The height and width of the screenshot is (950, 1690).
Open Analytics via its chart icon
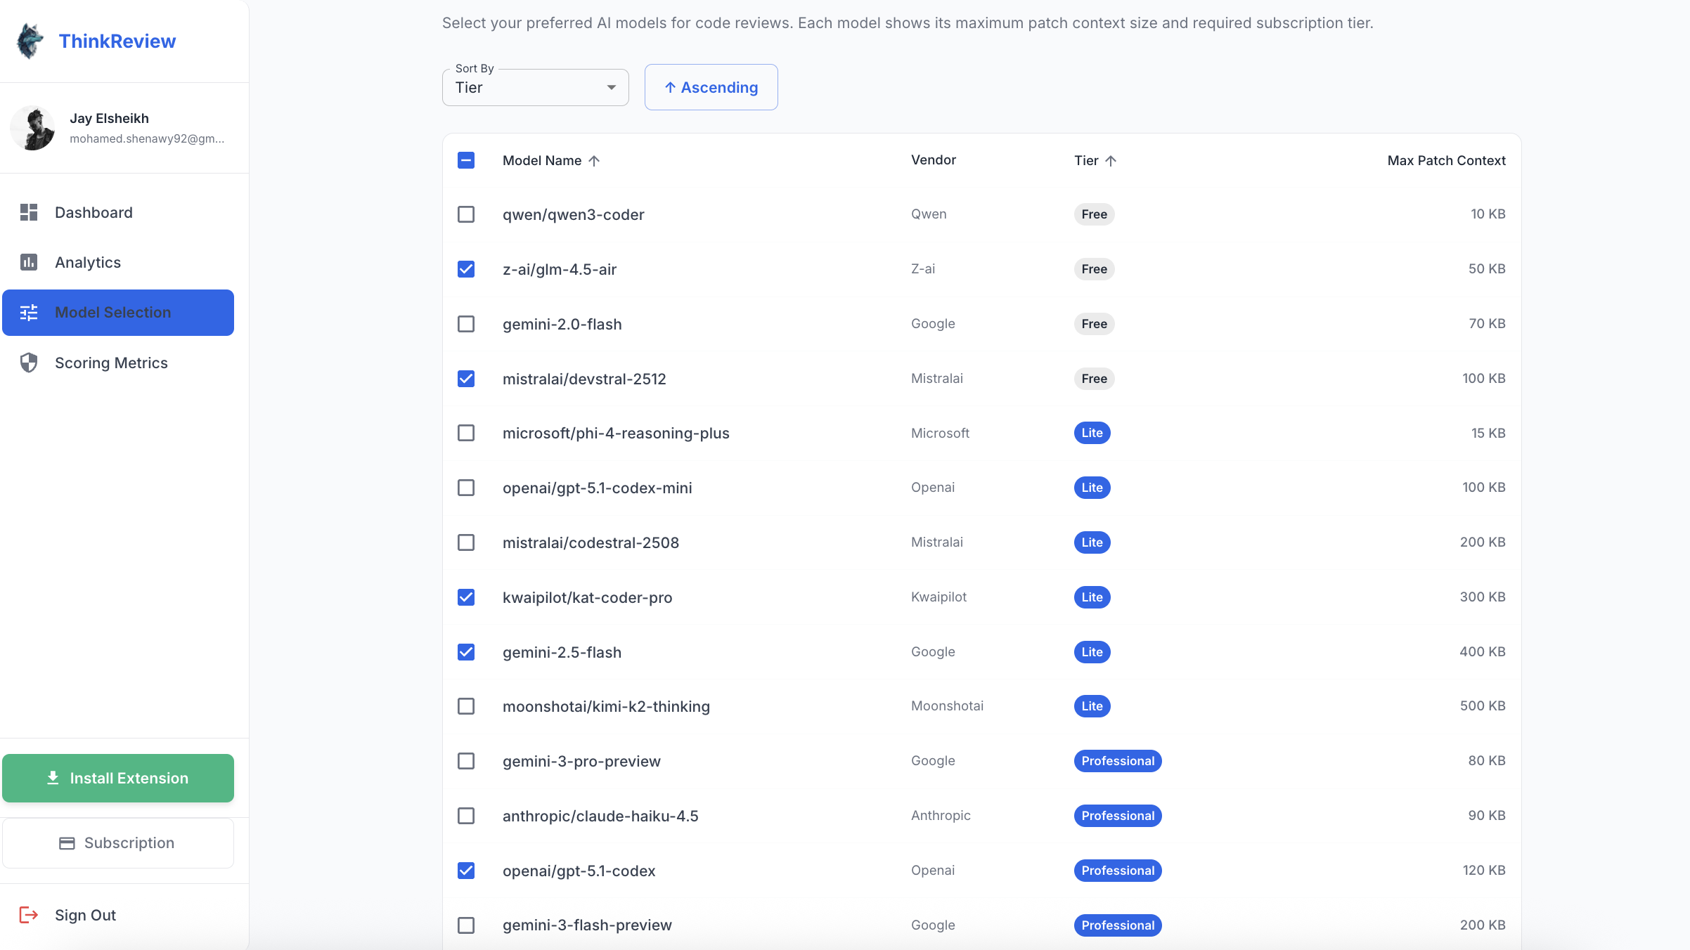29,262
